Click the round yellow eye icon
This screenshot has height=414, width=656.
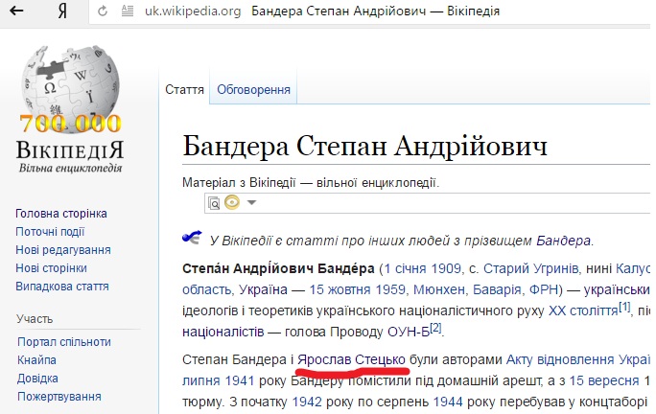[x=231, y=202]
